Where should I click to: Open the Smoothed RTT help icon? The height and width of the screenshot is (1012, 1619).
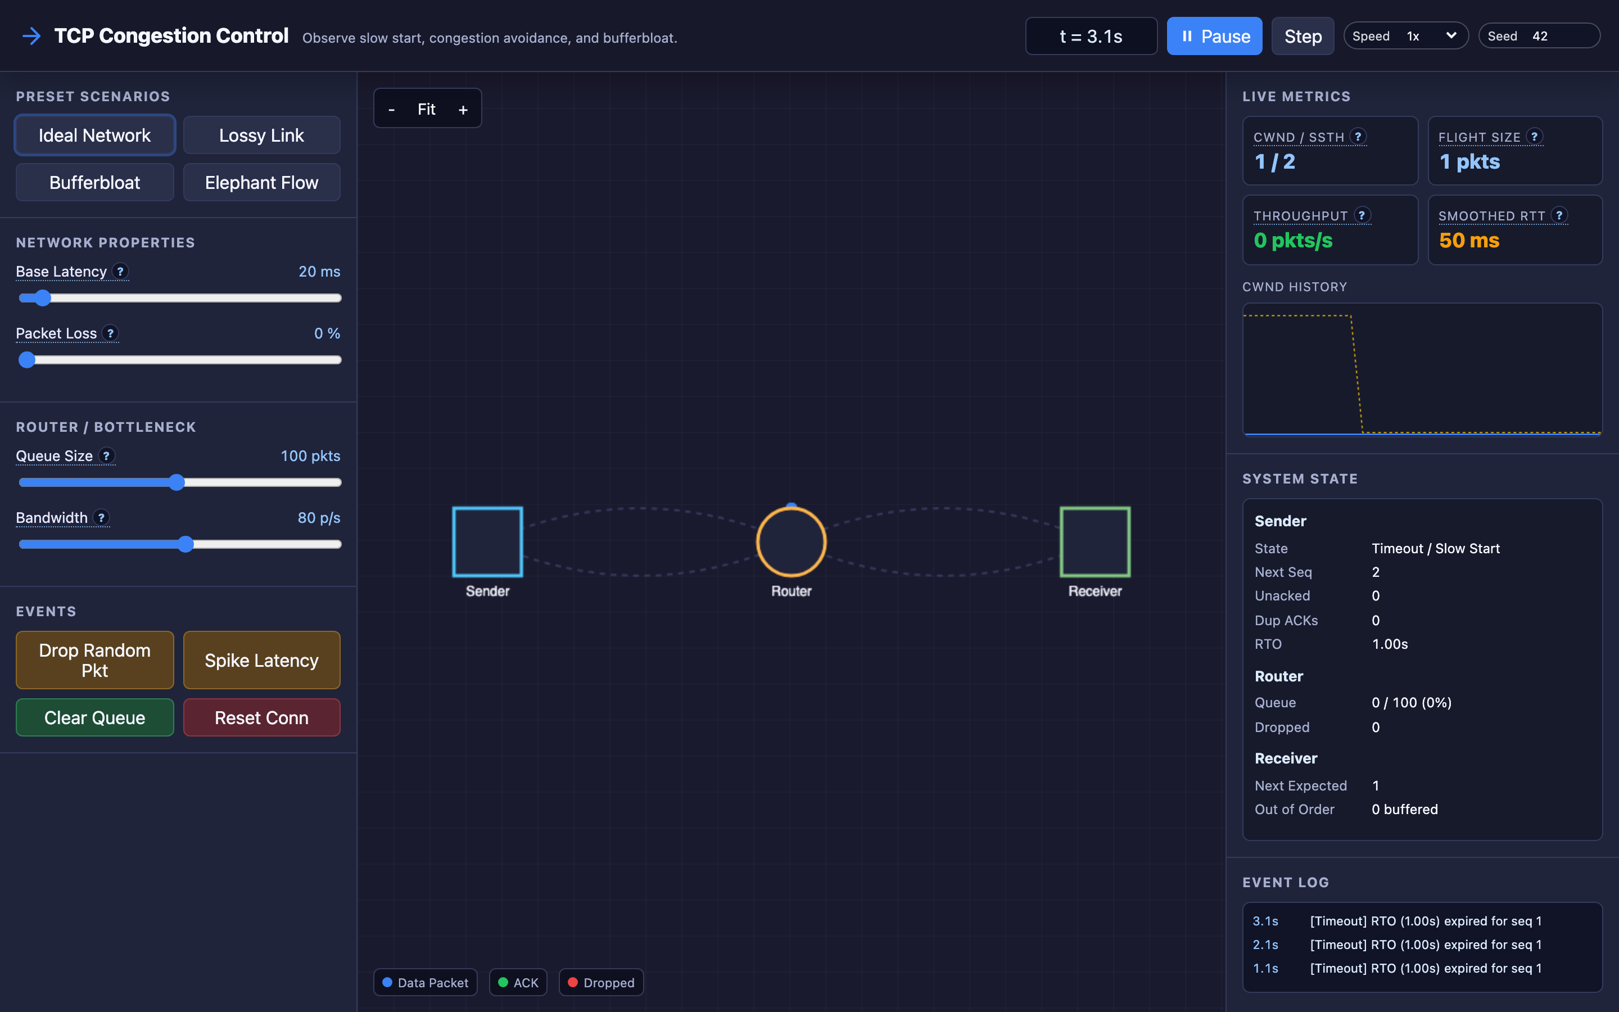click(x=1559, y=215)
